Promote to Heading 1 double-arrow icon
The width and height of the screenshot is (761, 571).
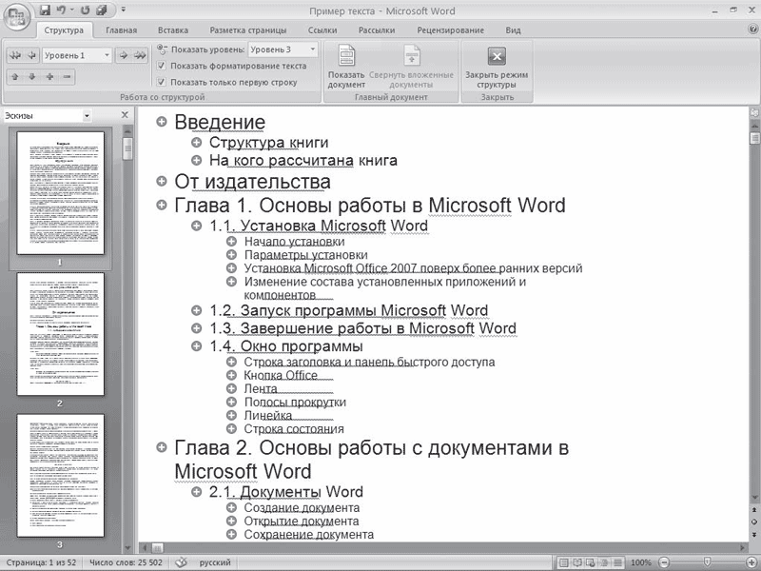[x=15, y=55]
